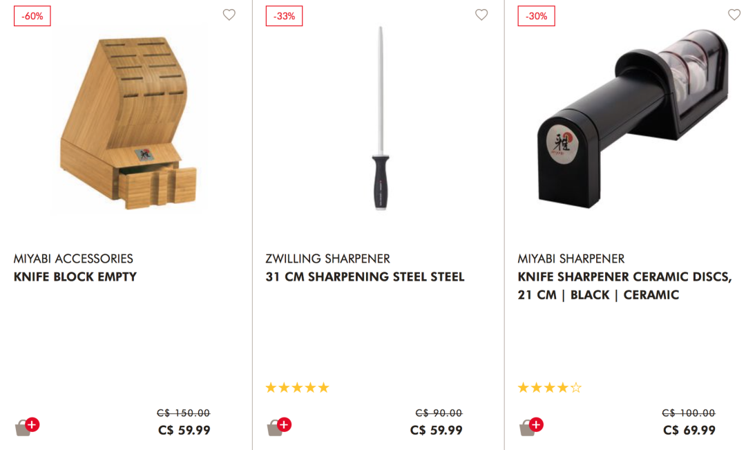746x450 pixels.
Task: Add Zwilling sharpening steel to cart
Action: [x=279, y=426]
